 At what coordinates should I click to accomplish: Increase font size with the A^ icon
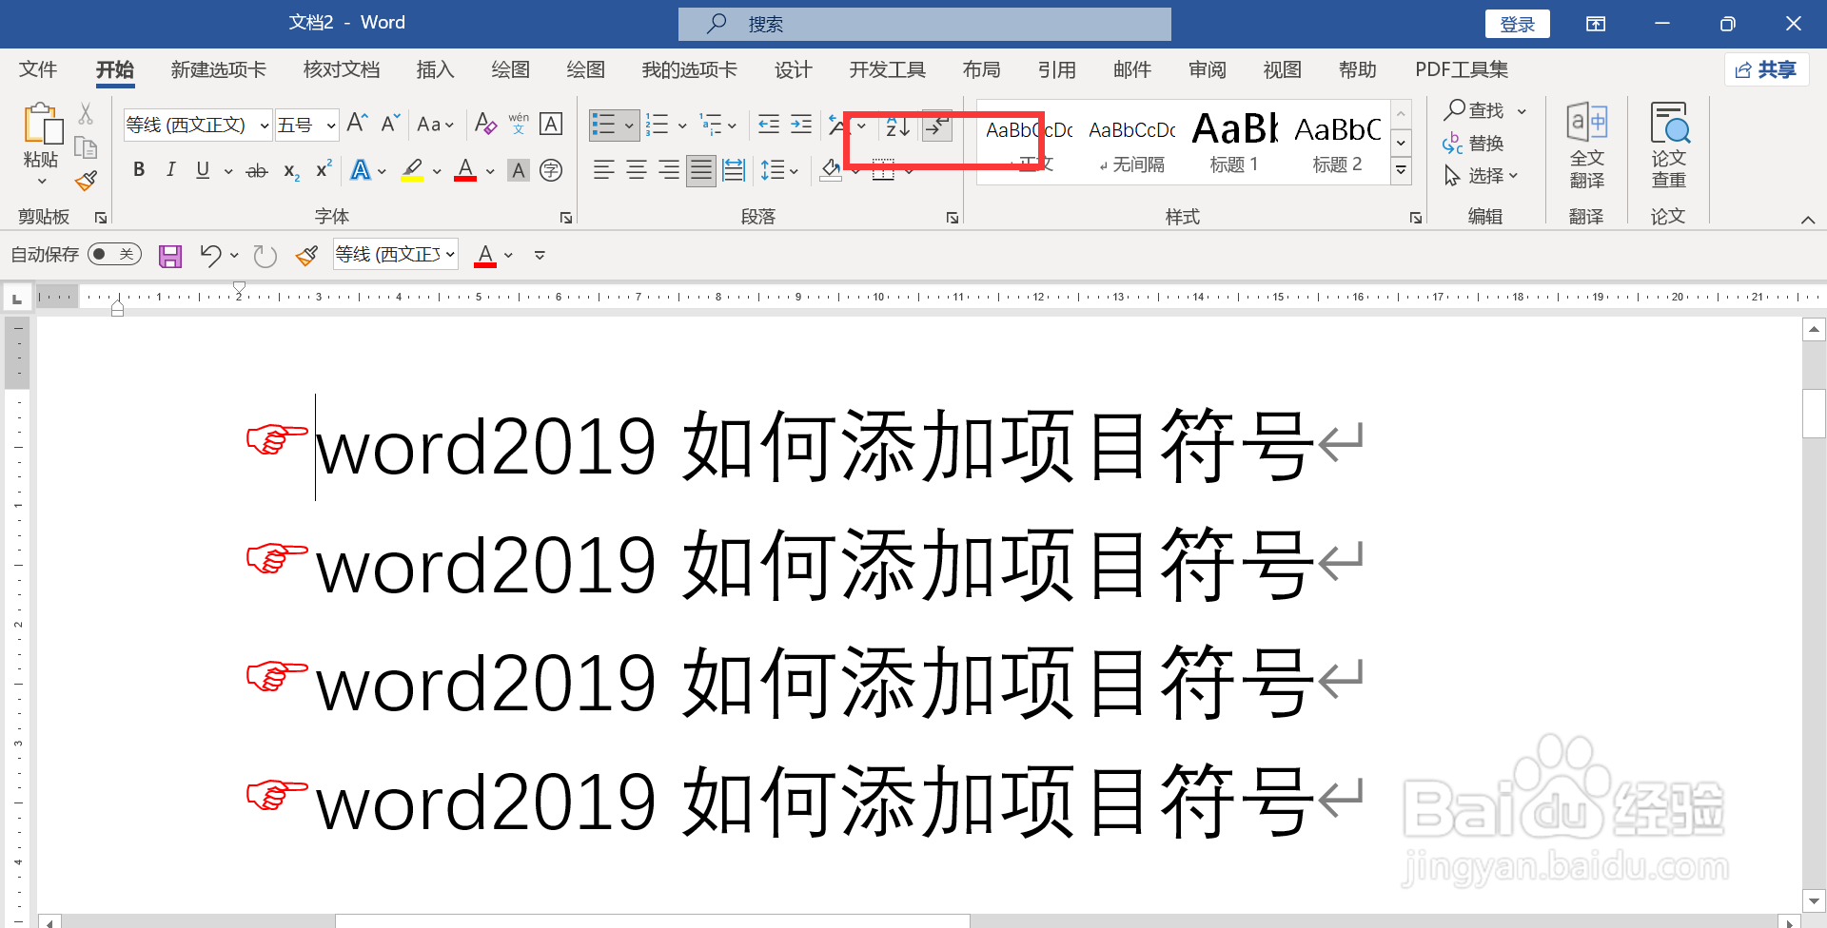(357, 124)
